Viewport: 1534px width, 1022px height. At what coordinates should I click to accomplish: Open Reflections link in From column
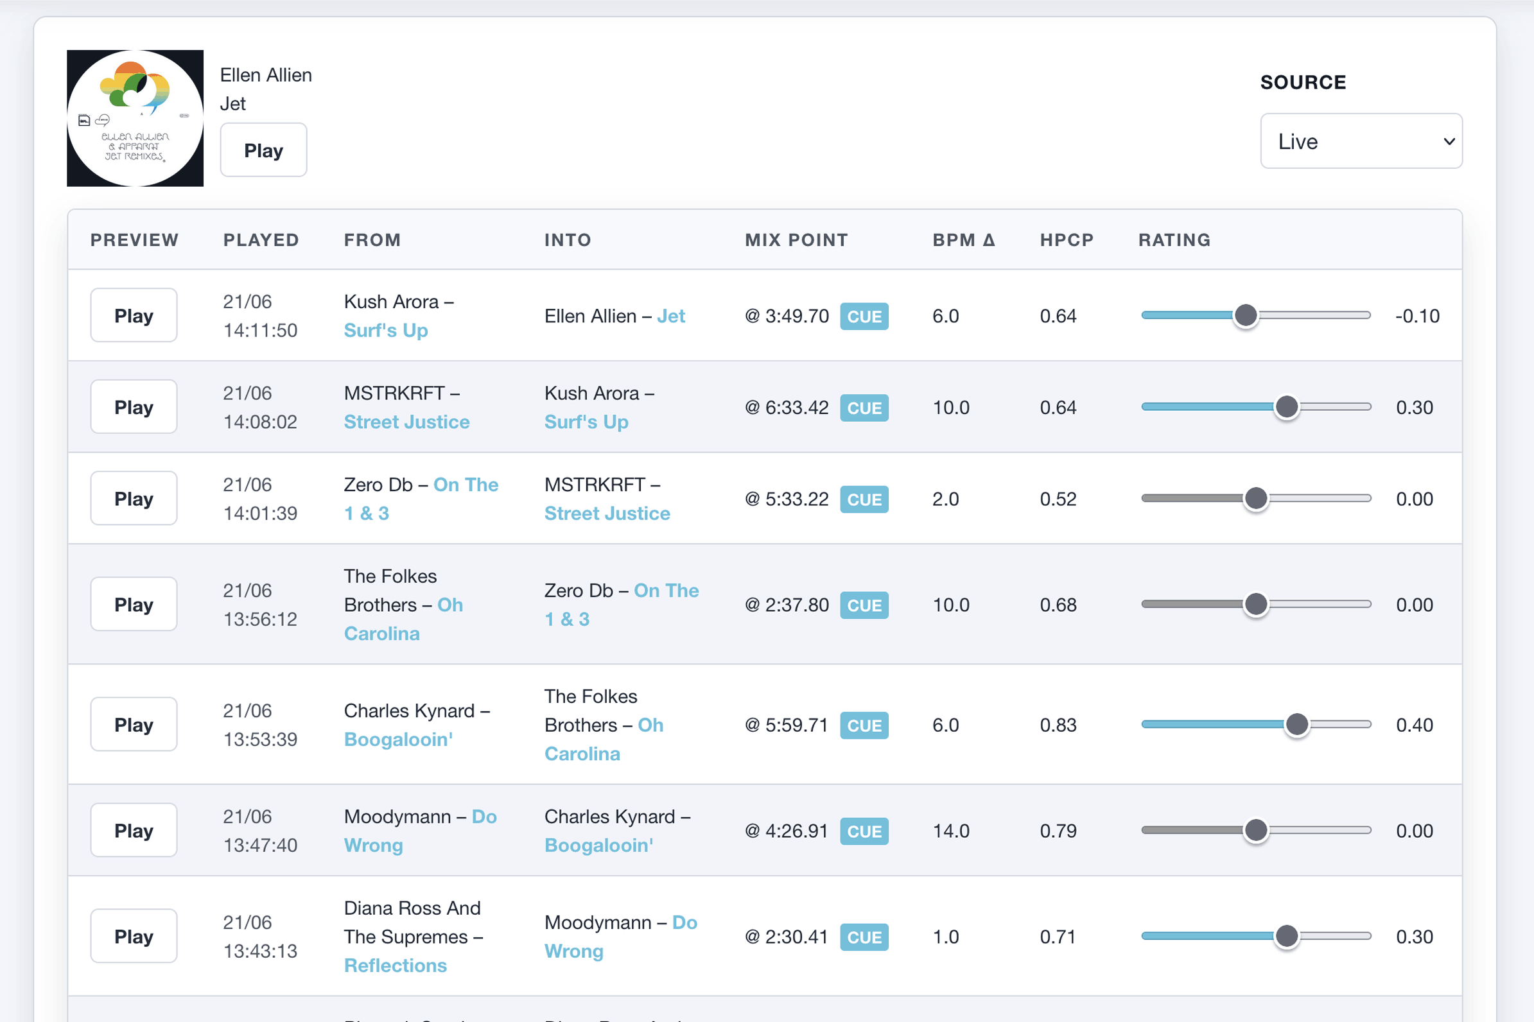[395, 966]
